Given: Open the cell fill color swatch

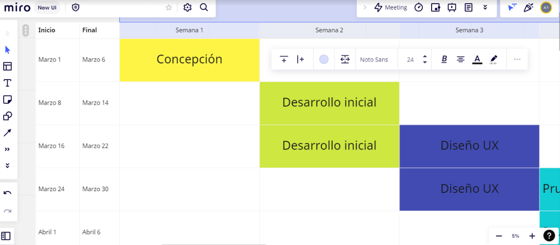Looking at the screenshot, I should 324,59.
